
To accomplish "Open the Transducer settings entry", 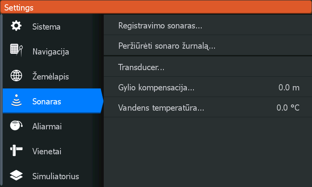I will 208,67.
